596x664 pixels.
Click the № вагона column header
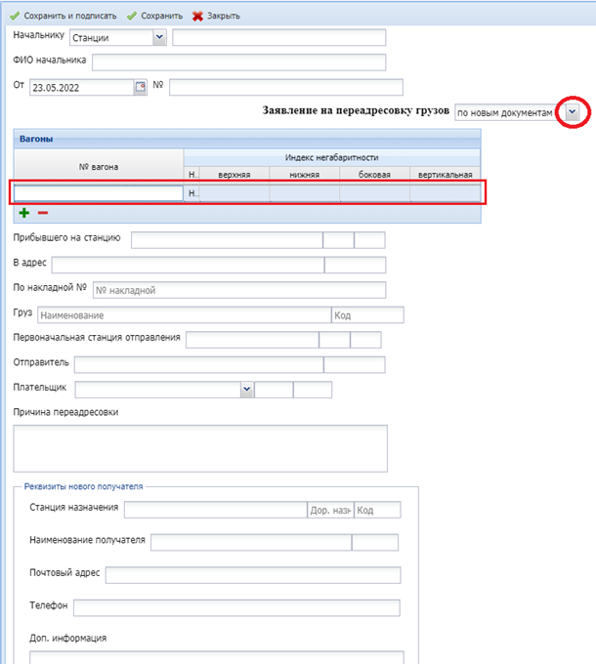pos(99,167)
